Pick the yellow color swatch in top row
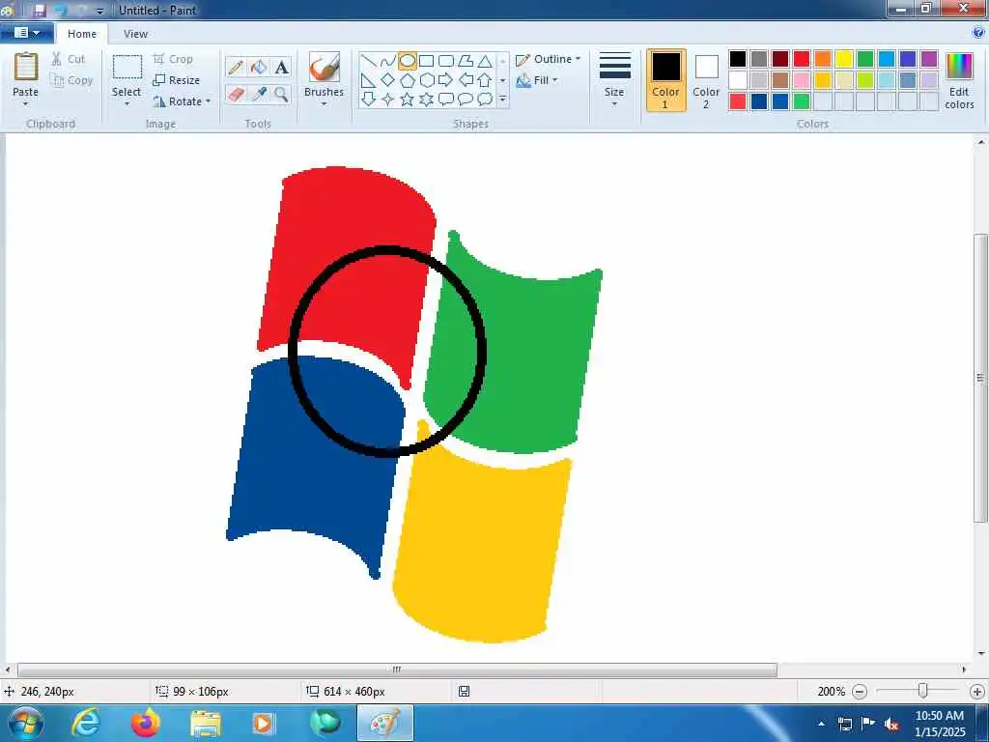Image resolution: width=989 pixels, height=742 pixels. click(844, 59)
